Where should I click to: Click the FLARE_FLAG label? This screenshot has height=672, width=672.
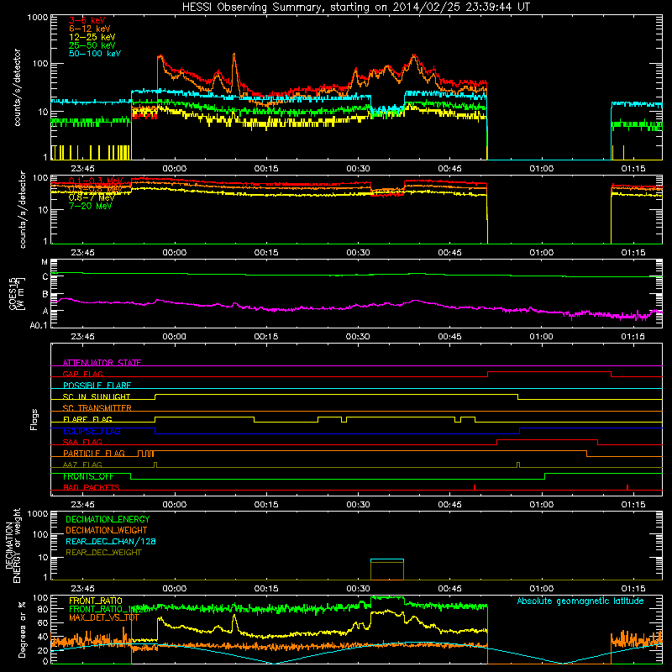(87, 419)
